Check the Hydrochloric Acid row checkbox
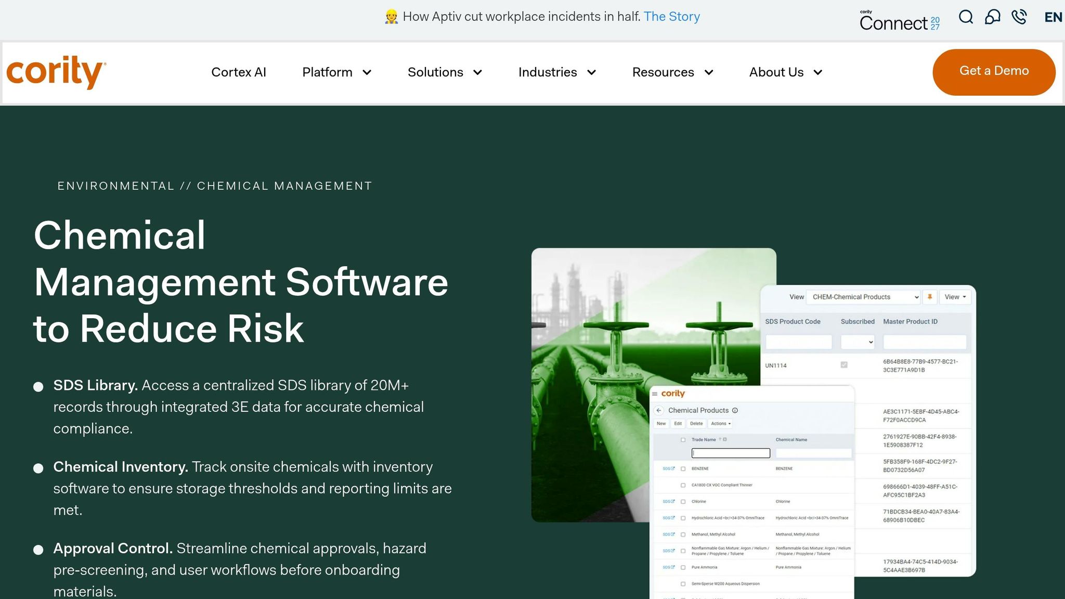 pos(683,518)
